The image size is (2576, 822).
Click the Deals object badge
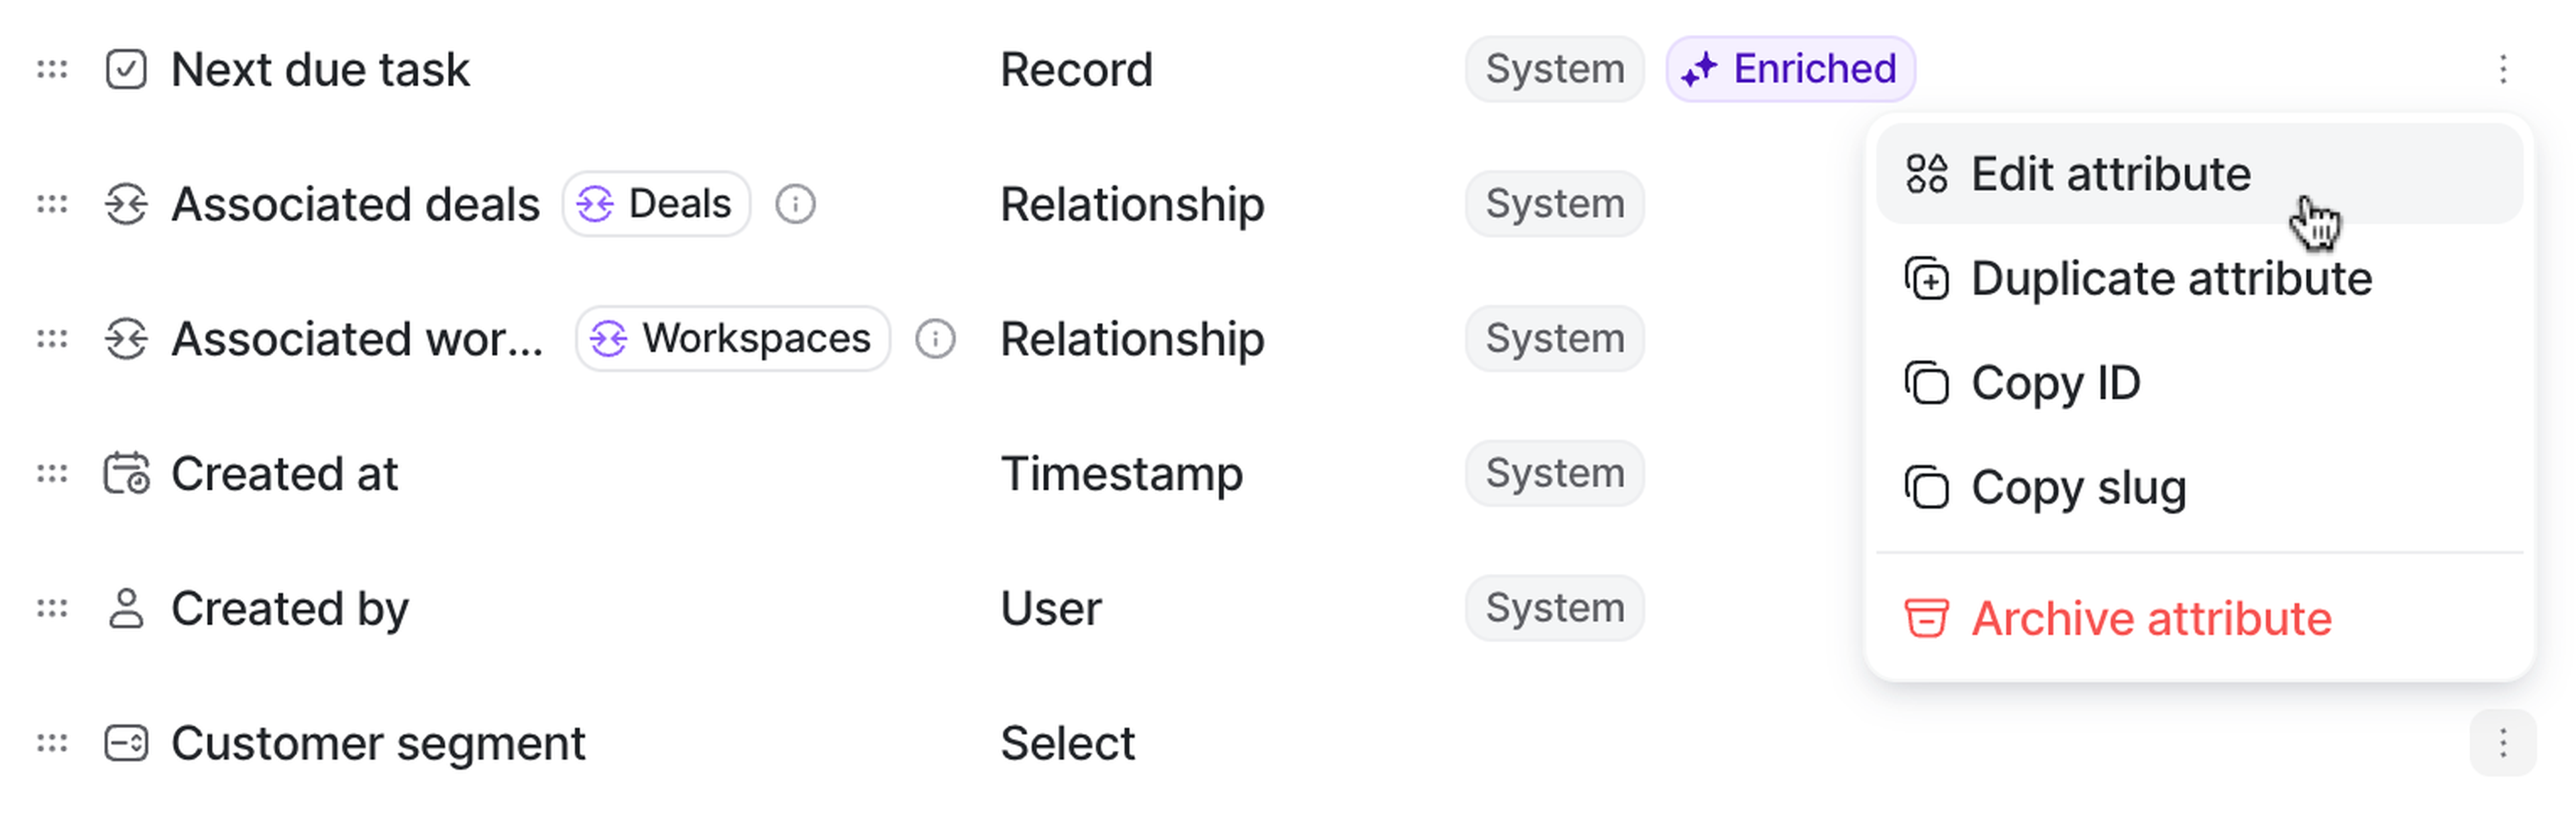(x=656, y=204)
